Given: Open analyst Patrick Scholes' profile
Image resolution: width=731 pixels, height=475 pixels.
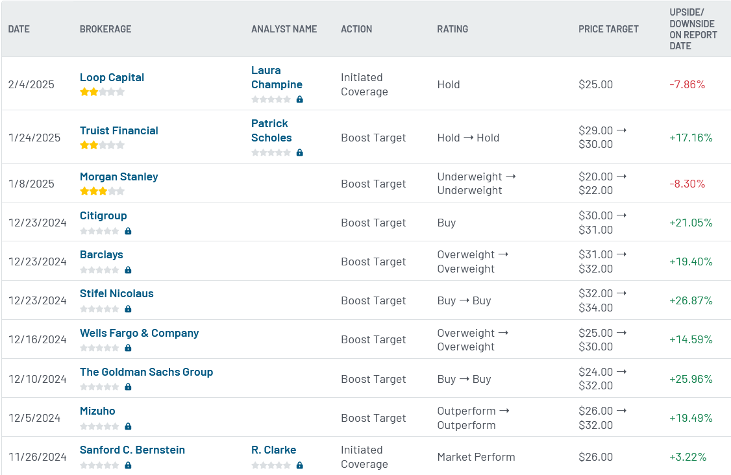Looking at the screenshot, I should [271, 130].
